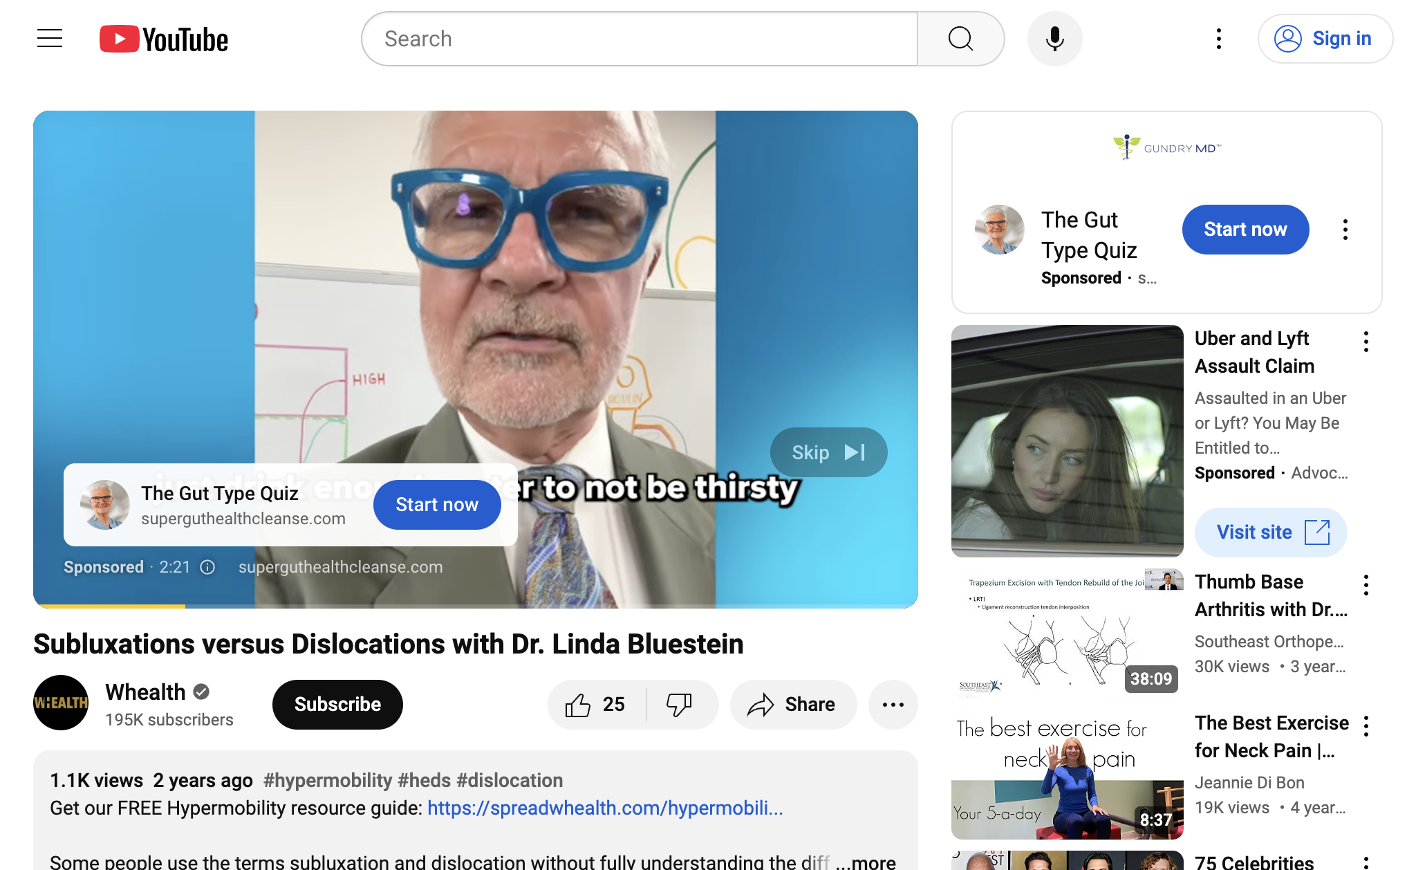This screenshot has width=1416, height=870.
Task: Open the ad info circle icon
Action: pos(207,567)
